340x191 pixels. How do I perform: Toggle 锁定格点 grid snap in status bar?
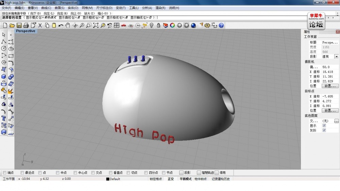tap(156, 179)
